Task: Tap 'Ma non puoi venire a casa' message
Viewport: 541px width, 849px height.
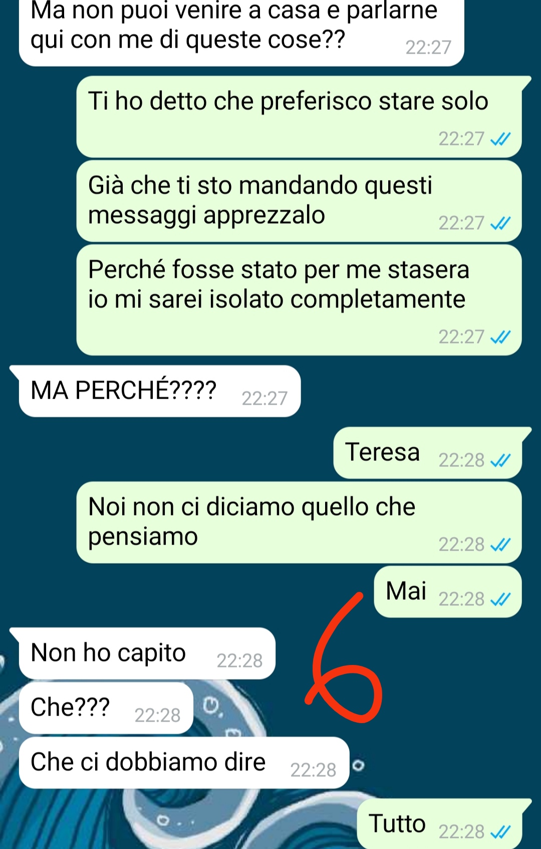Action: 241,31
